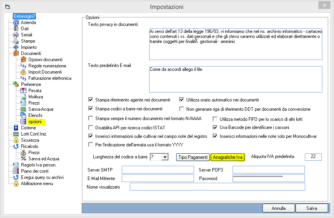Click the Dati database icon

pos(16,29)
